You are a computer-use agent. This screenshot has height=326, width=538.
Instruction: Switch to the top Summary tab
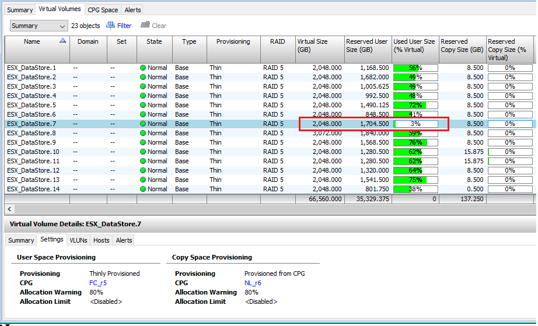[20, 10]
